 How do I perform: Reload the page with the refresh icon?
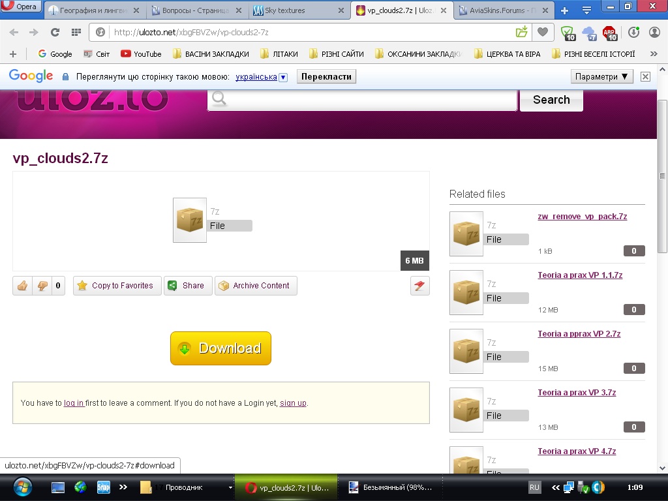[x=55, y=32]
